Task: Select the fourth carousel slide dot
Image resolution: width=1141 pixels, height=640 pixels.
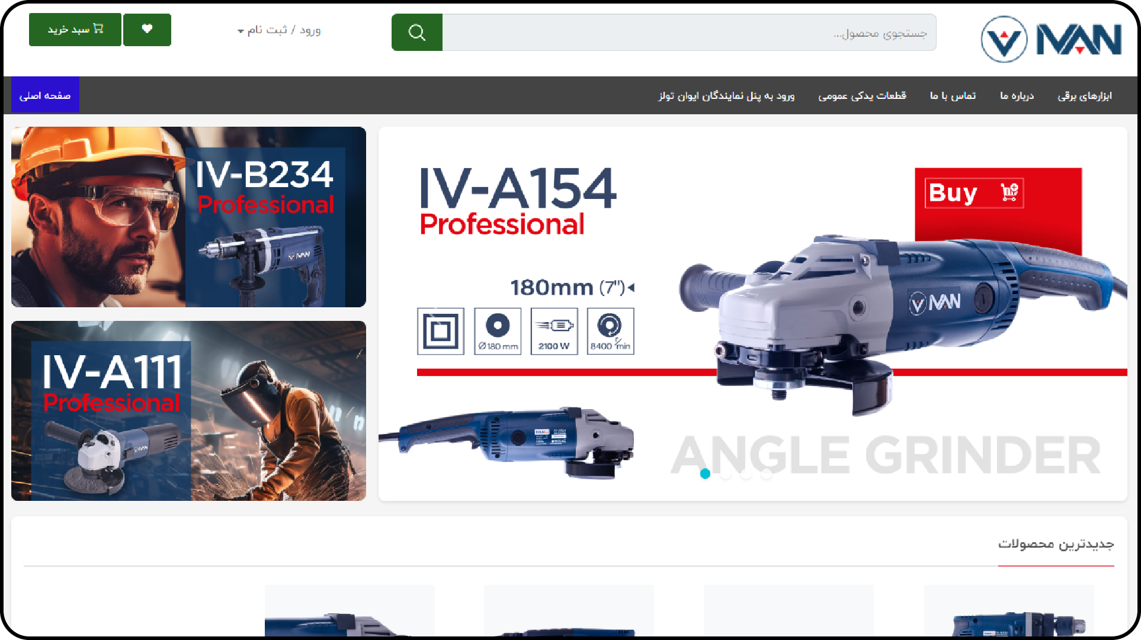Action: pos(767,474)
